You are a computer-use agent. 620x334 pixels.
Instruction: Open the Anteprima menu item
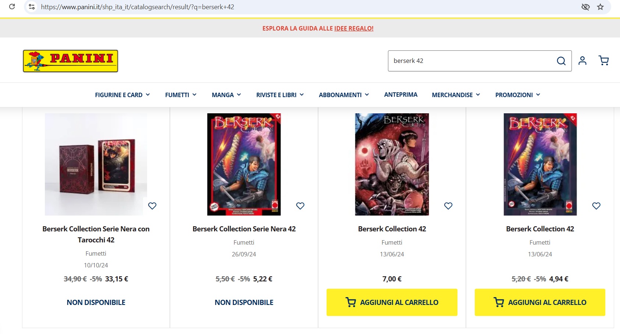pos(401,95)
